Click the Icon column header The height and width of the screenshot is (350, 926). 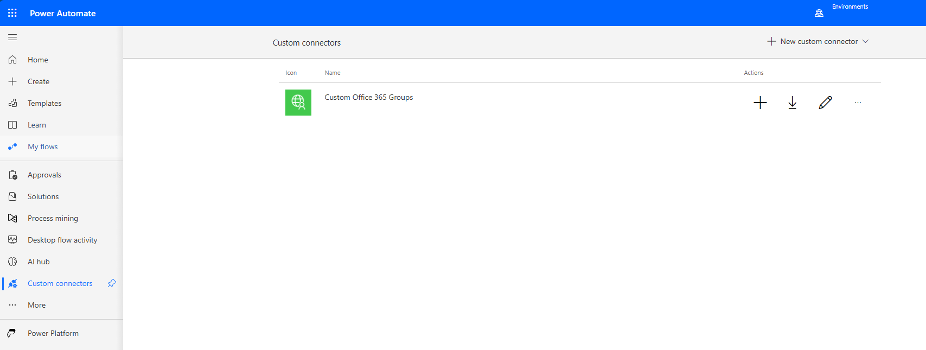[x=291, y=73]
